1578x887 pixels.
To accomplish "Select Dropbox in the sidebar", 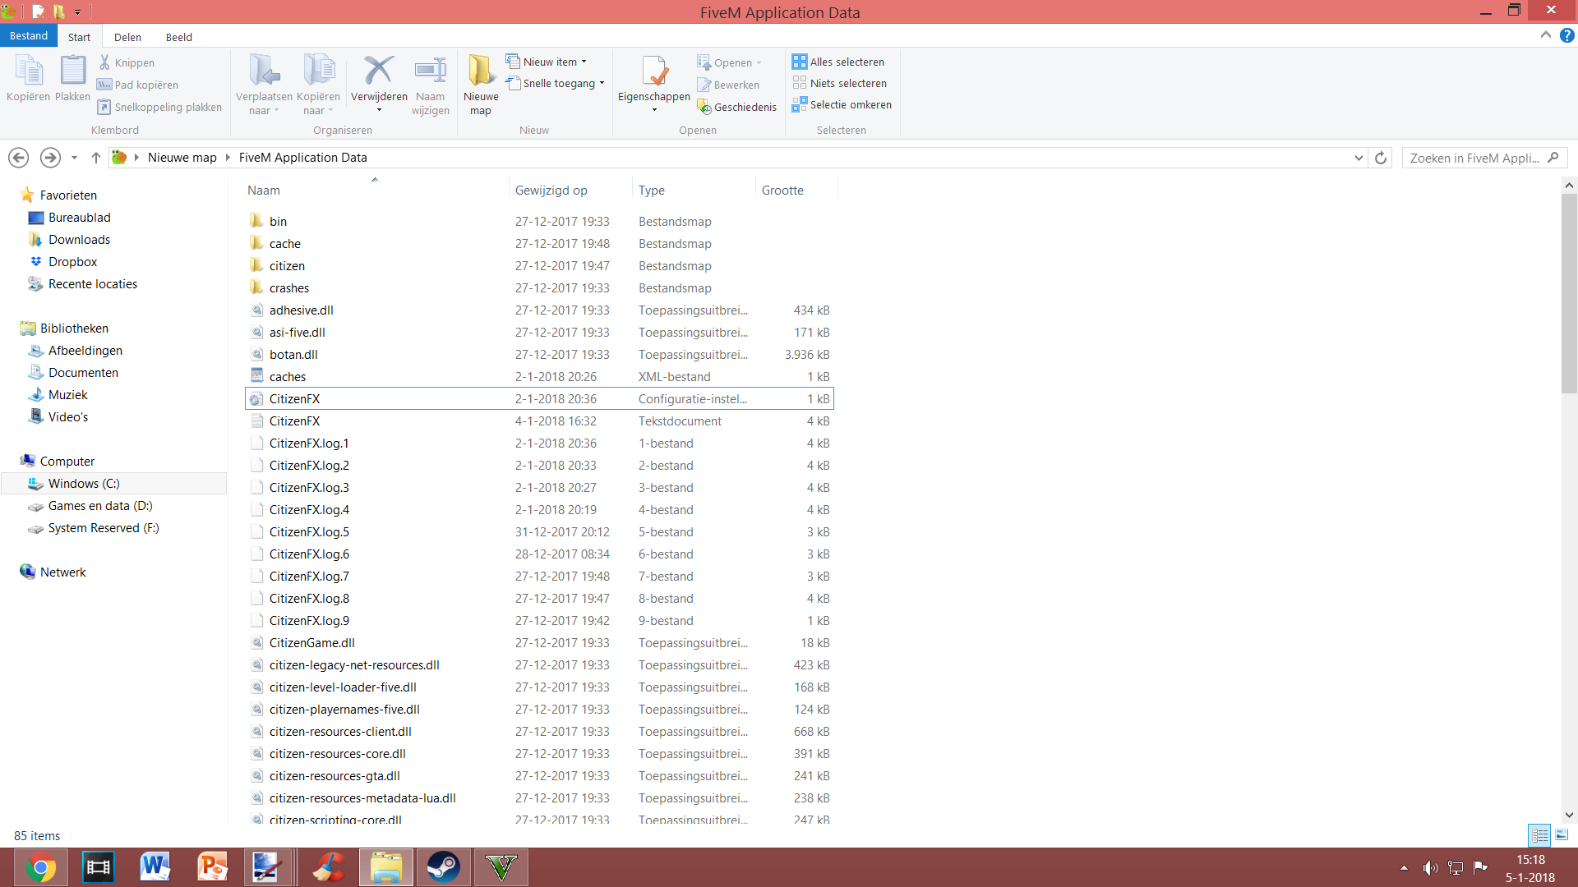I will 72,262.
